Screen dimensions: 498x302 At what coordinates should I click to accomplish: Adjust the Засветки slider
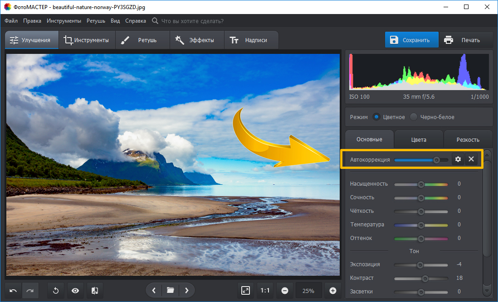(x=421, y=292)
